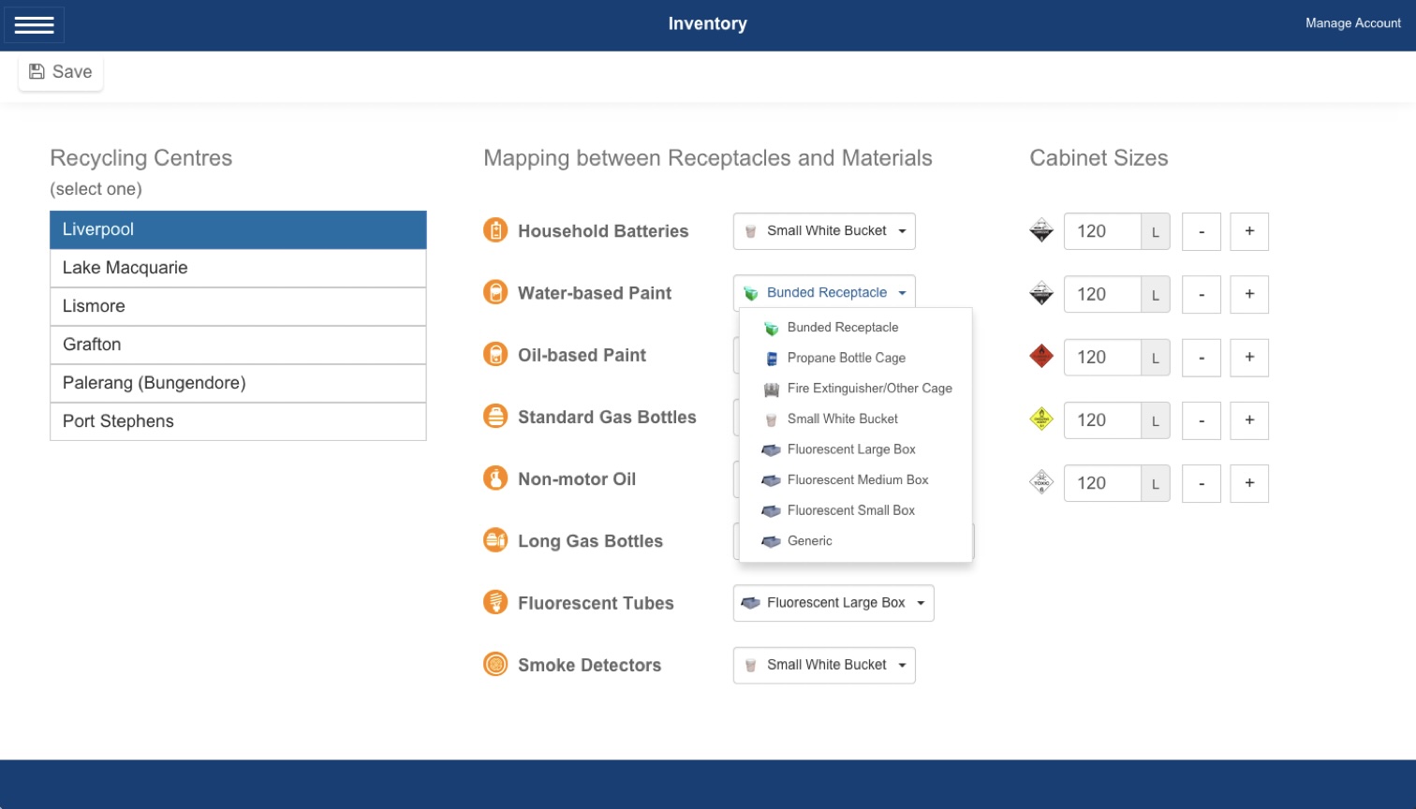Open Fluorescent Tubes receptacle dropdown
Viewport: 1416px width, 809px height.
(x=833, y=603)
